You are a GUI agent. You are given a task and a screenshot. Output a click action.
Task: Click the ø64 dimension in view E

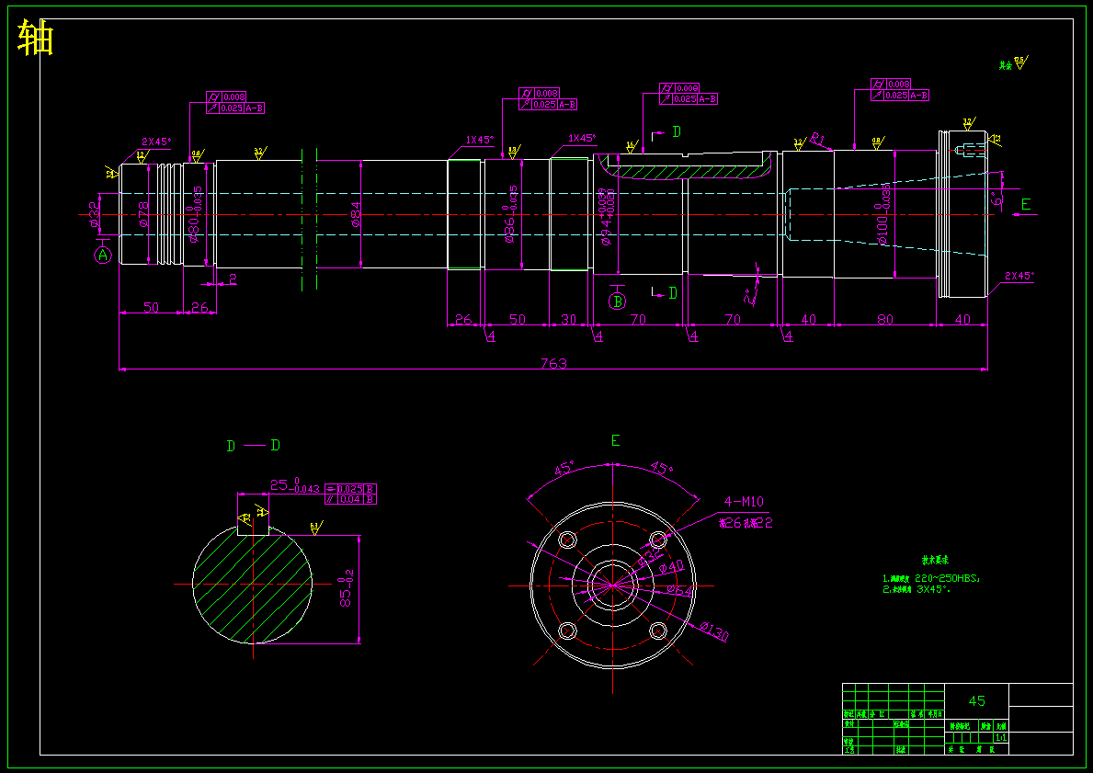point(679,590)
